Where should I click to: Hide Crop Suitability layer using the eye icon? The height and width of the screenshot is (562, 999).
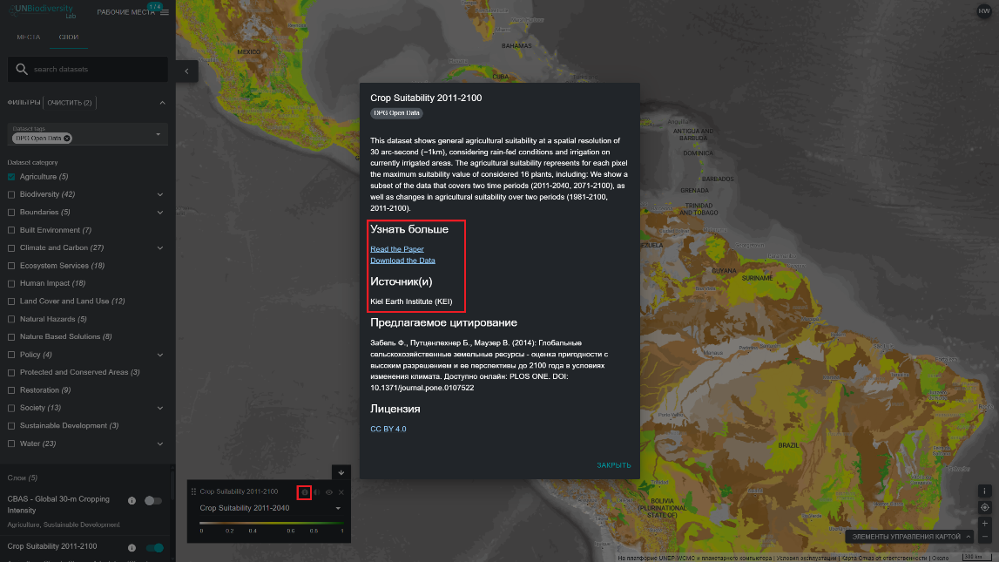click(x=329, y=492)
